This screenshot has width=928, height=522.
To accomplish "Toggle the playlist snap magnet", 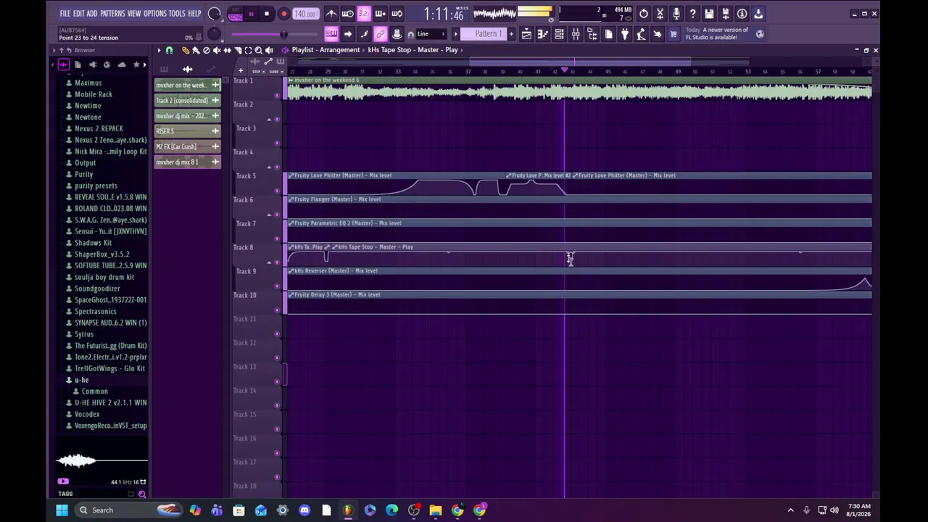I will [x=169, y=50].
